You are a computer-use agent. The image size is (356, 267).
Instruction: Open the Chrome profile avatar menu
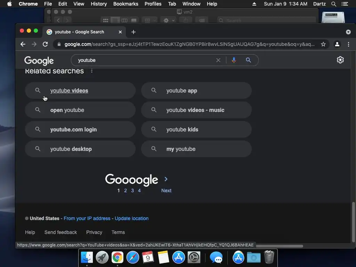click(337, 44)
